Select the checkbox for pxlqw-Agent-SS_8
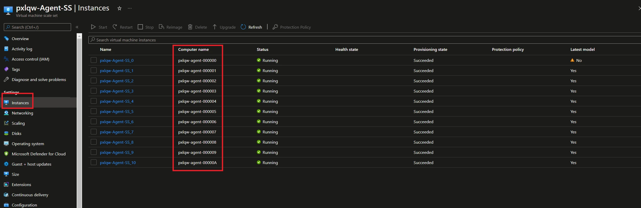 point(94,142)
